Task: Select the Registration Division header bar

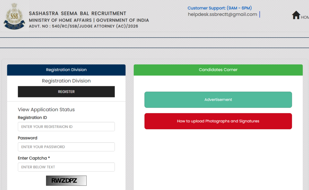Action: (x=66, y=70)
